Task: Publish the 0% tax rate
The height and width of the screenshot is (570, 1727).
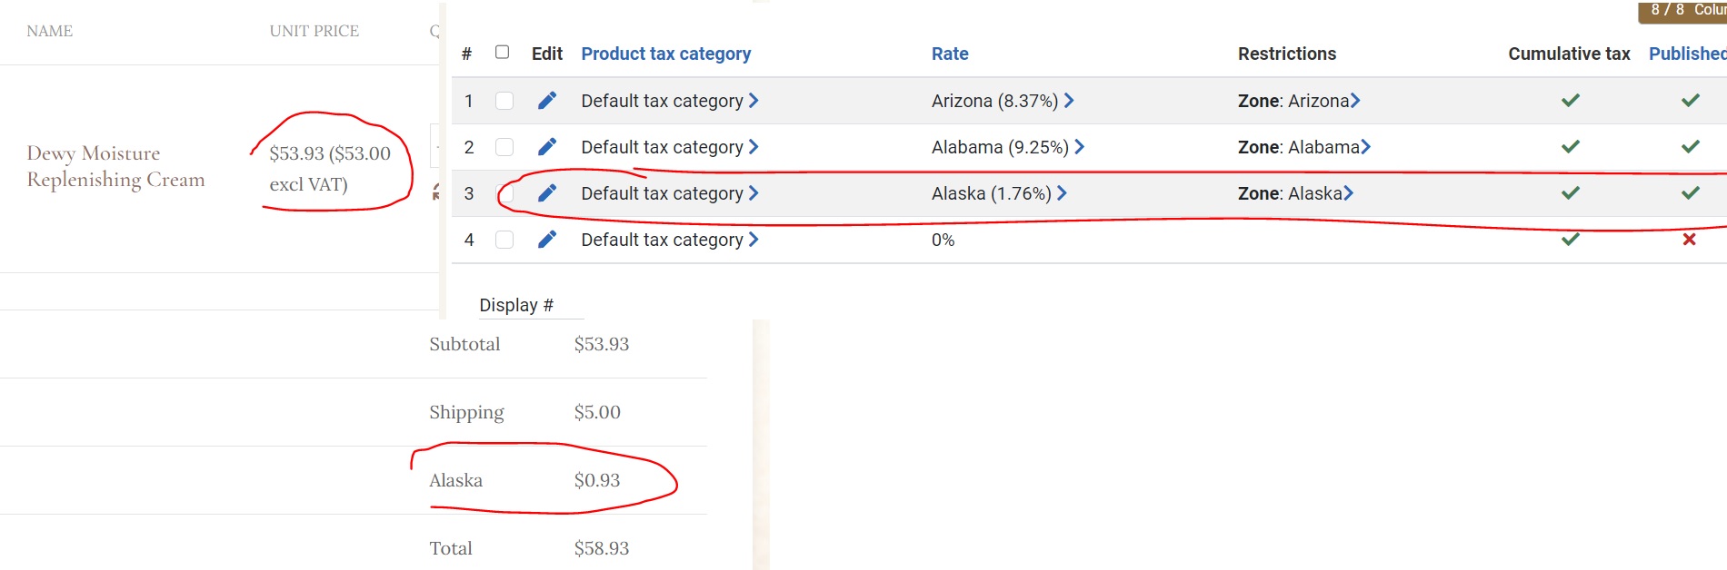Action: coord(1690,240)
